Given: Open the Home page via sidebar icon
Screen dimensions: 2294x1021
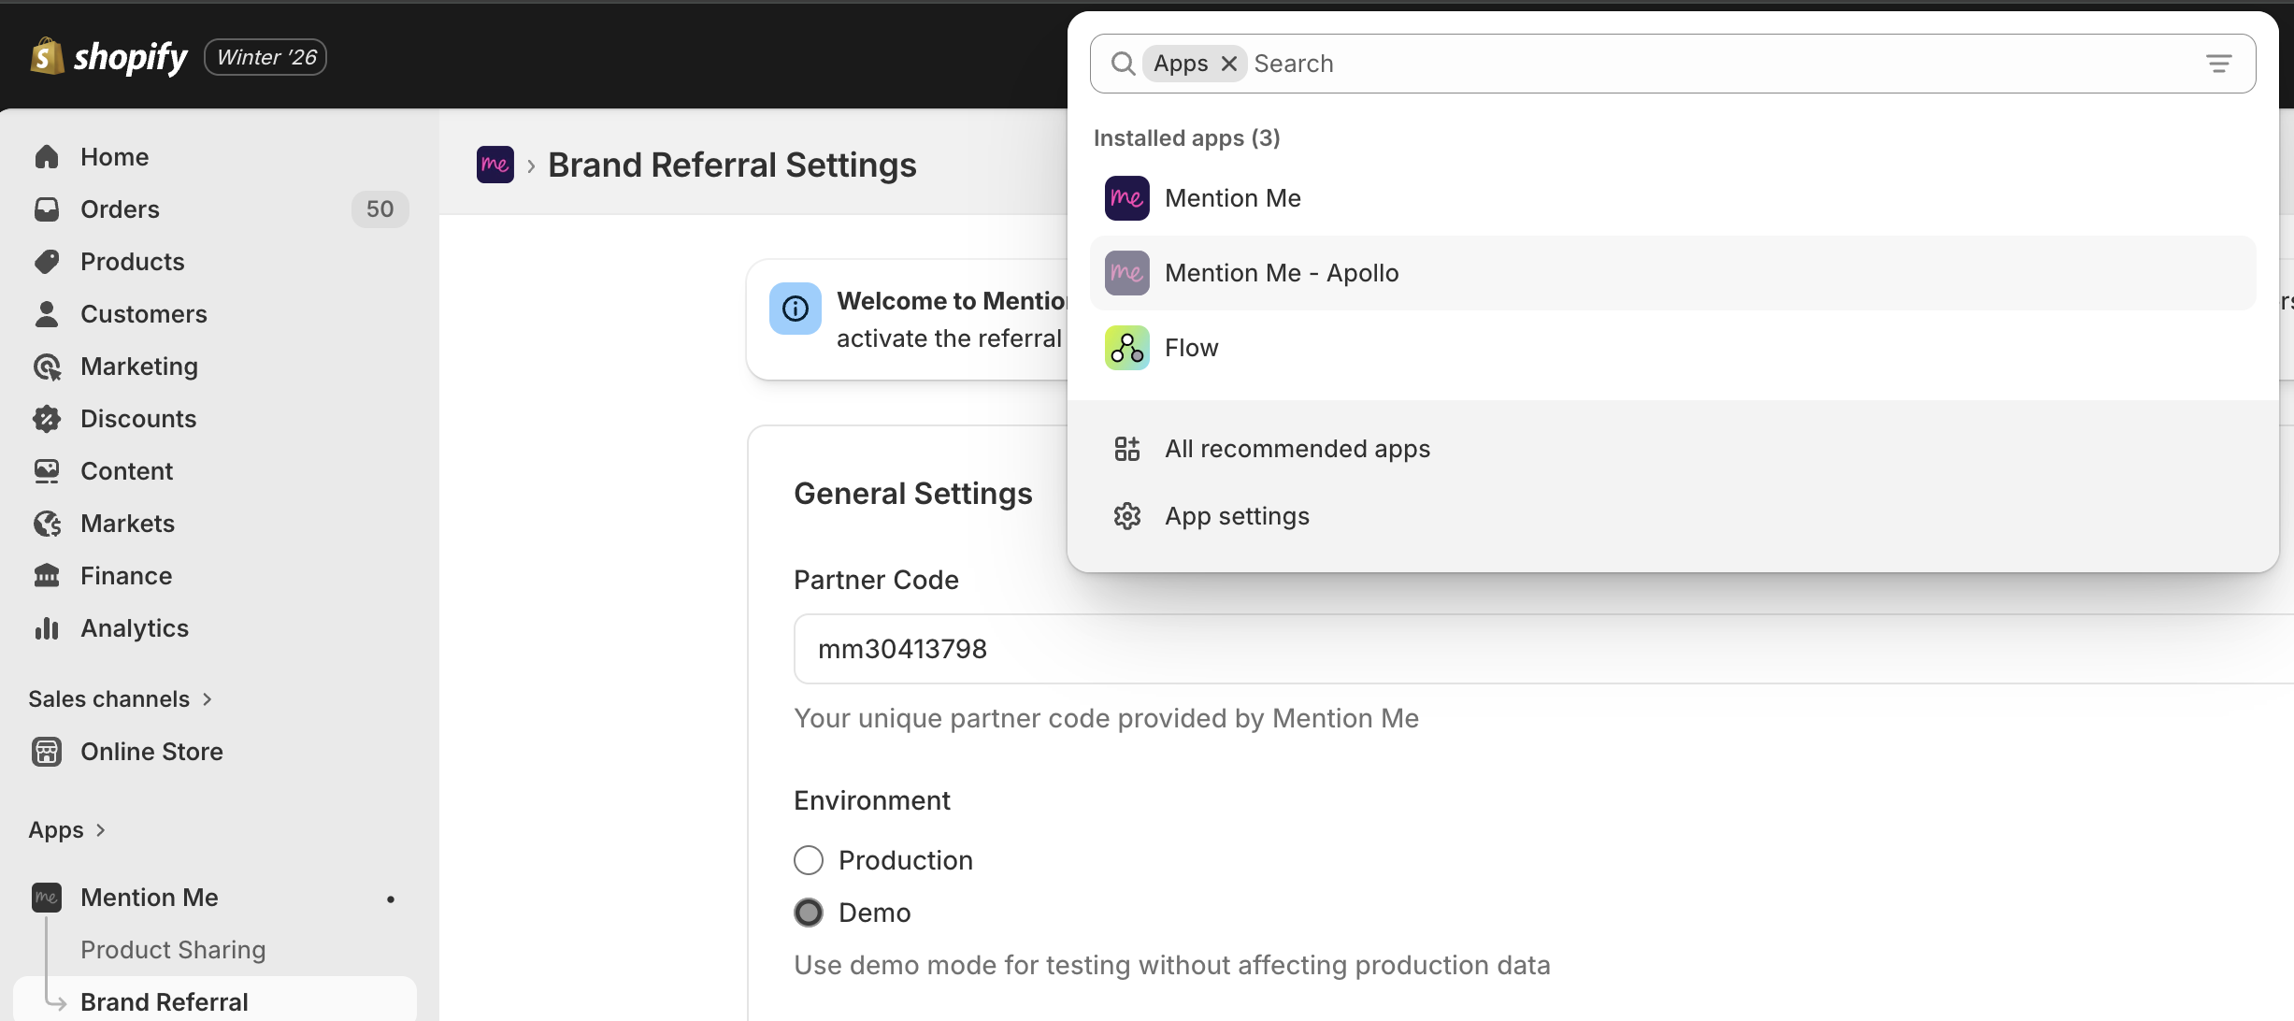Looking at the screenshot, I should click(48, 156).
